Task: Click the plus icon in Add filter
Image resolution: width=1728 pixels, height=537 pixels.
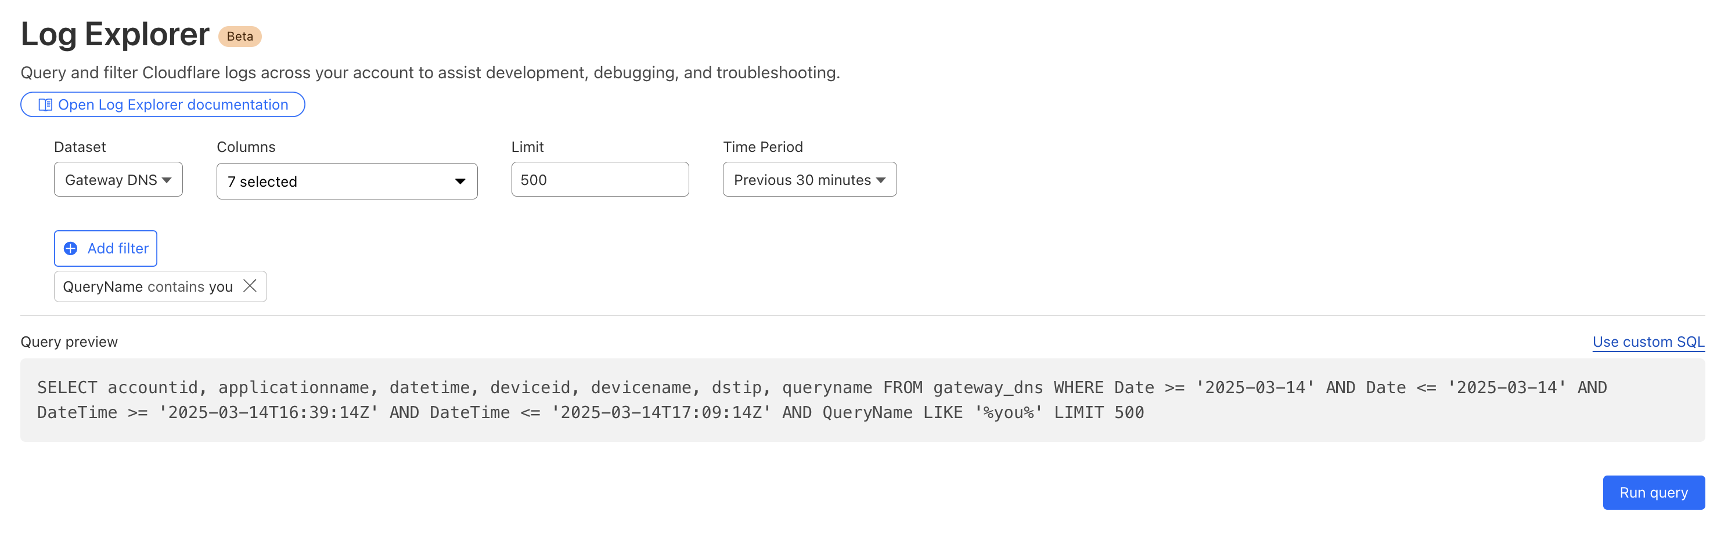Action: click(x=70, y=249)
